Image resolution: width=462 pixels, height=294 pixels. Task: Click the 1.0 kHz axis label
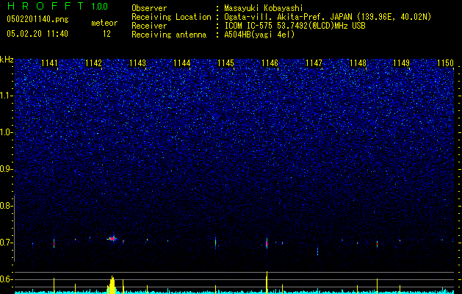(6, 132)
